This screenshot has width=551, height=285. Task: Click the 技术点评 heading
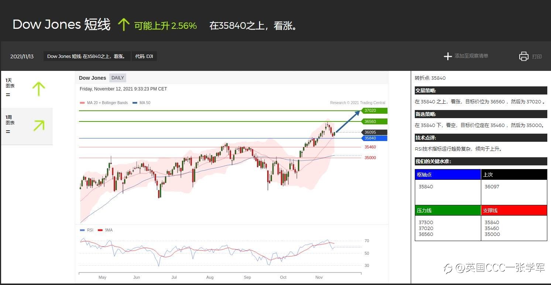(x=481, y=138)
